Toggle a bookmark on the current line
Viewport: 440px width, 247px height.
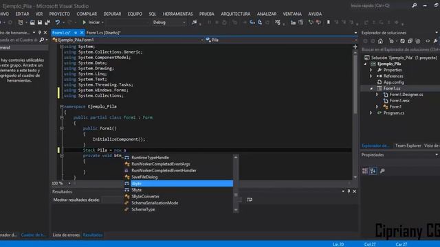[x=329, y=22]
